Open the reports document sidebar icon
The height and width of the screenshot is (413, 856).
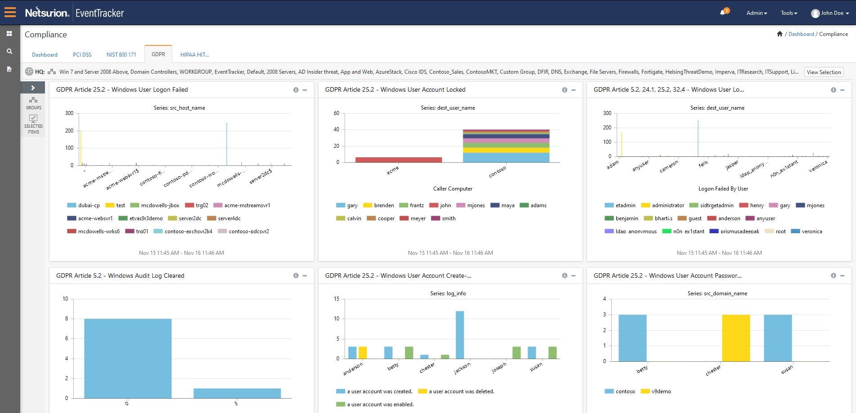click(x=9, y=69)
